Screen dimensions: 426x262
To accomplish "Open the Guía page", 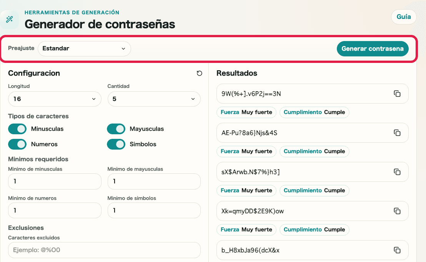I will coord(403,16).
